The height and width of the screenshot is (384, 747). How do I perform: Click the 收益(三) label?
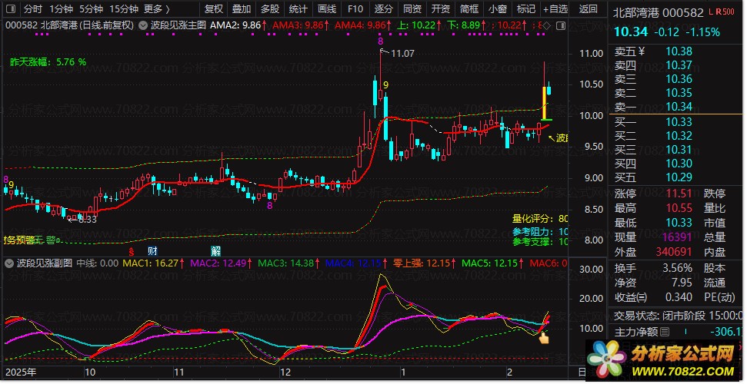631,297
